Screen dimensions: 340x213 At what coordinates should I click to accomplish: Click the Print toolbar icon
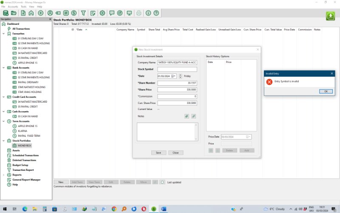[139, 13]
